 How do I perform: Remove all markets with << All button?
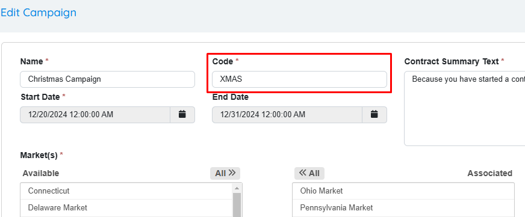pyautogui.click(x=309, y=173)
